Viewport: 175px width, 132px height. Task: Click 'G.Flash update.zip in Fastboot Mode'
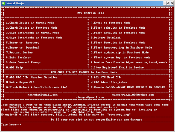(120, 53)
